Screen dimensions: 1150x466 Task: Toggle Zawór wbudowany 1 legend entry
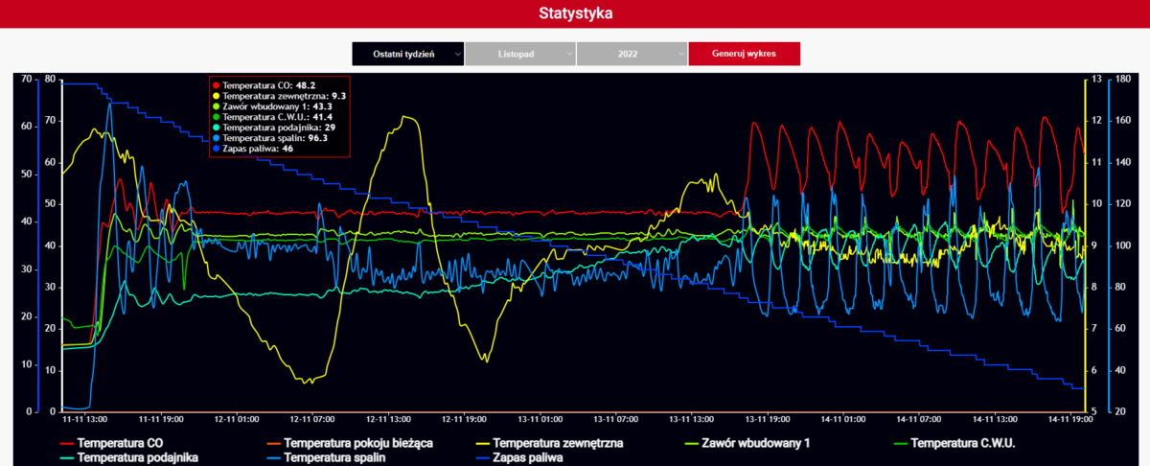[758, 443]
